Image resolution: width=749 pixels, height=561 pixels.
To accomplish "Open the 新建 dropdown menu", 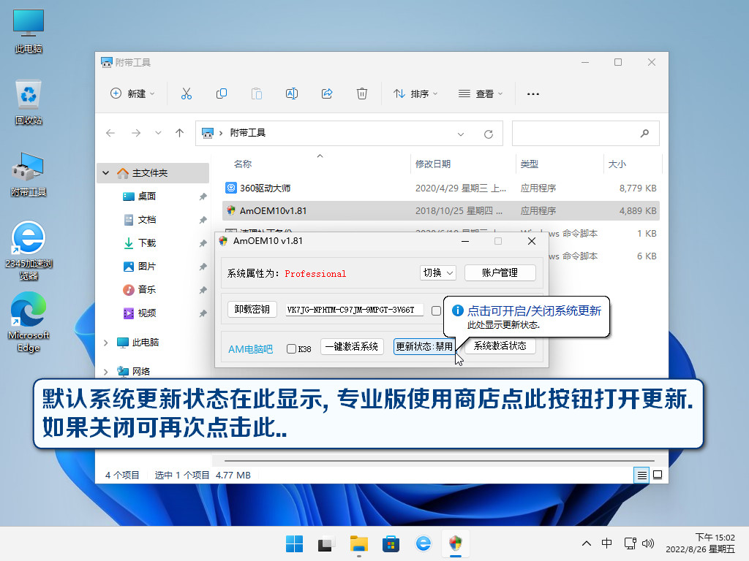I will [132, 93].
